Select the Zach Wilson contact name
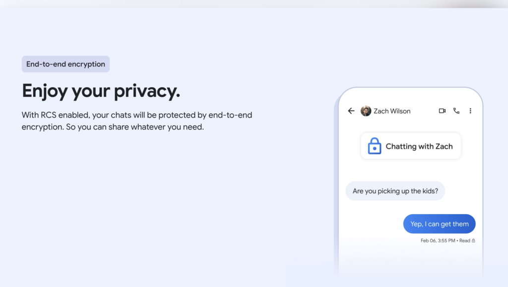 [x=392, y=111]
